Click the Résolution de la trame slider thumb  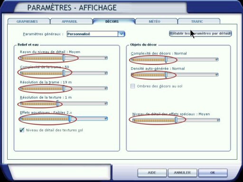pos(64,88)
